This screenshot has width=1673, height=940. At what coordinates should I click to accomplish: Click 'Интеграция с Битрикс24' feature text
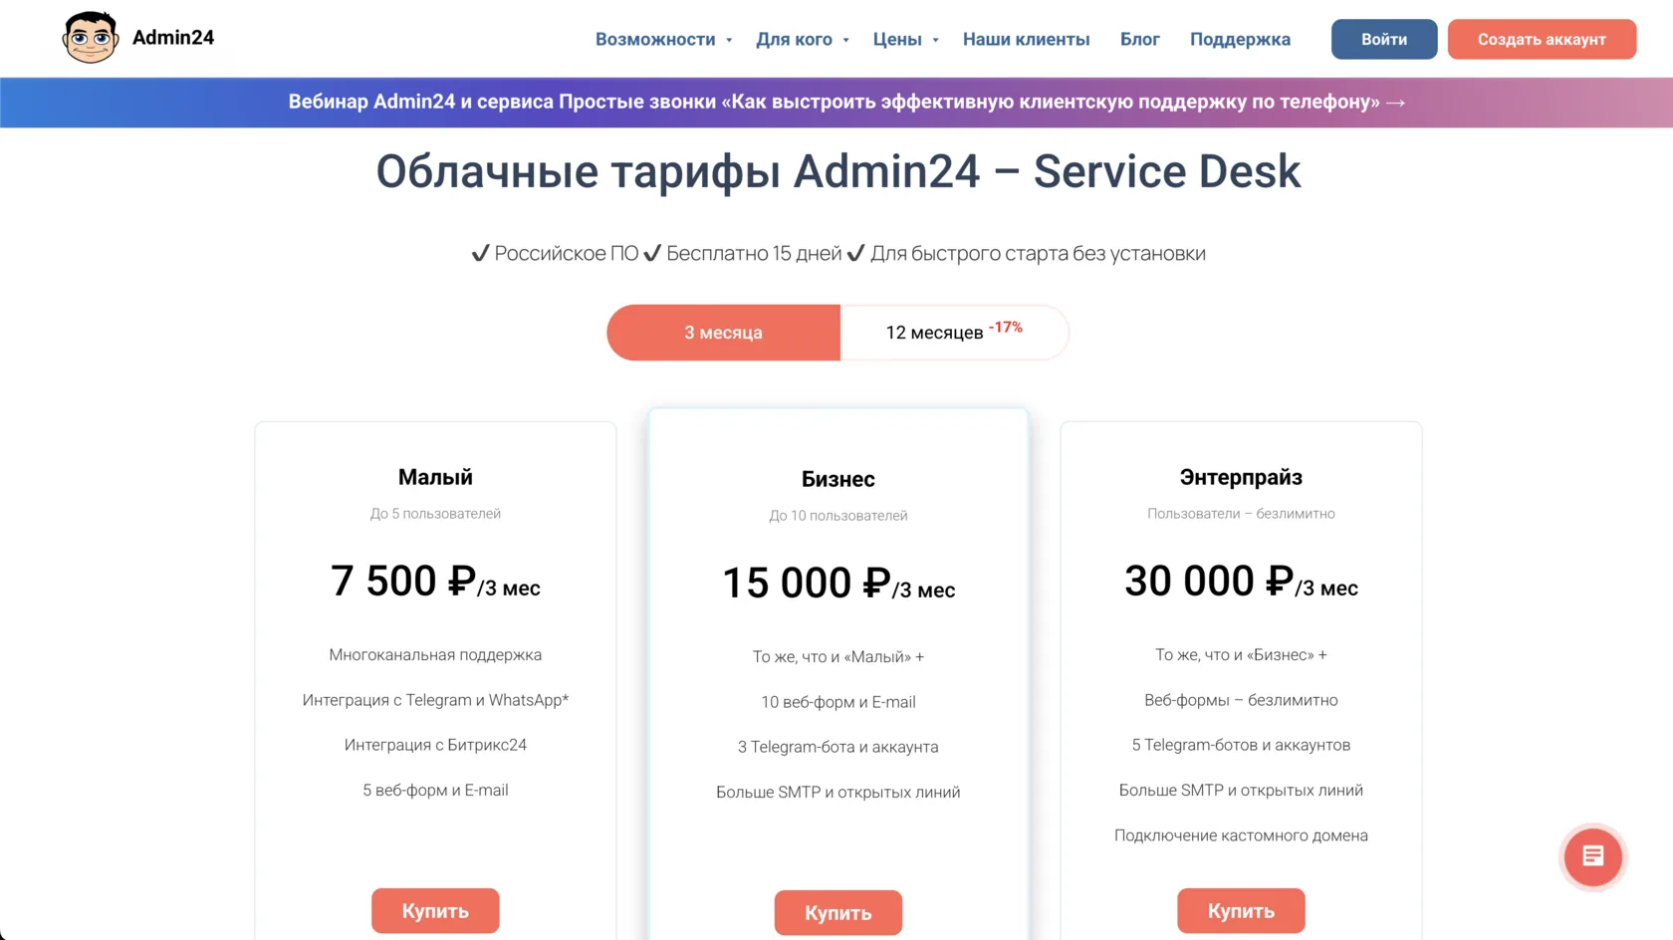pos(435,745)
